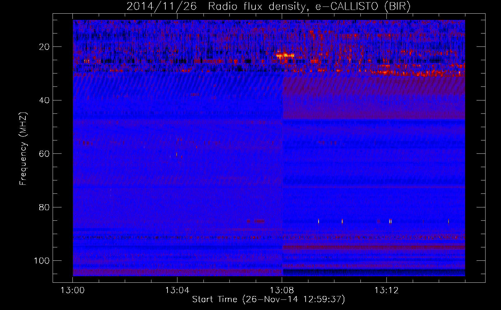Click the 13:04 time tick label
501x310 pixels.
tap(177, 290)
